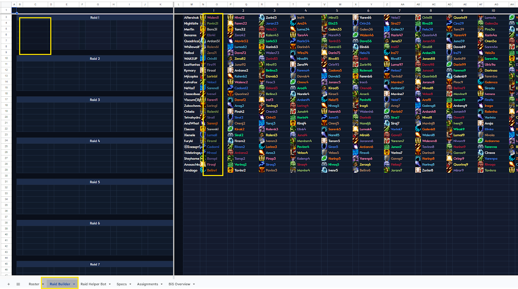Select the Raid 5 header cell
This screenshot has width=518, height=289.
pyautogui.click(x=95, y=182)
